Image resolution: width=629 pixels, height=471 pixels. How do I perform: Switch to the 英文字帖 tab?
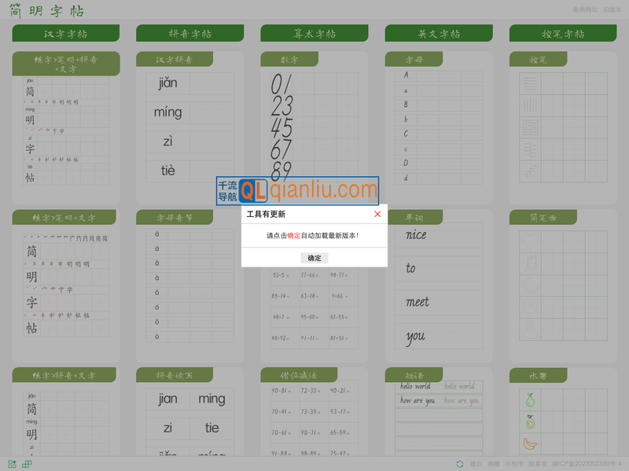pyautogui.click(x=437, y=33)
